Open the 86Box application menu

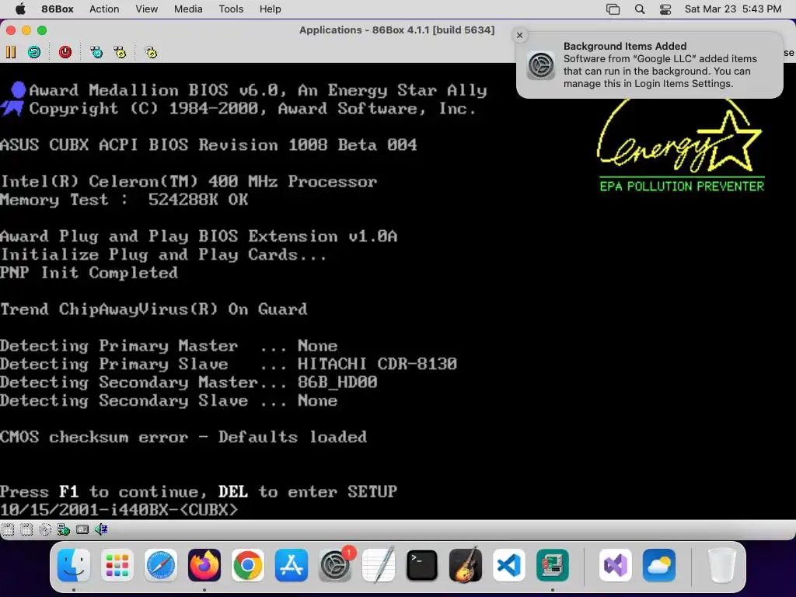[x=58, y=9]
